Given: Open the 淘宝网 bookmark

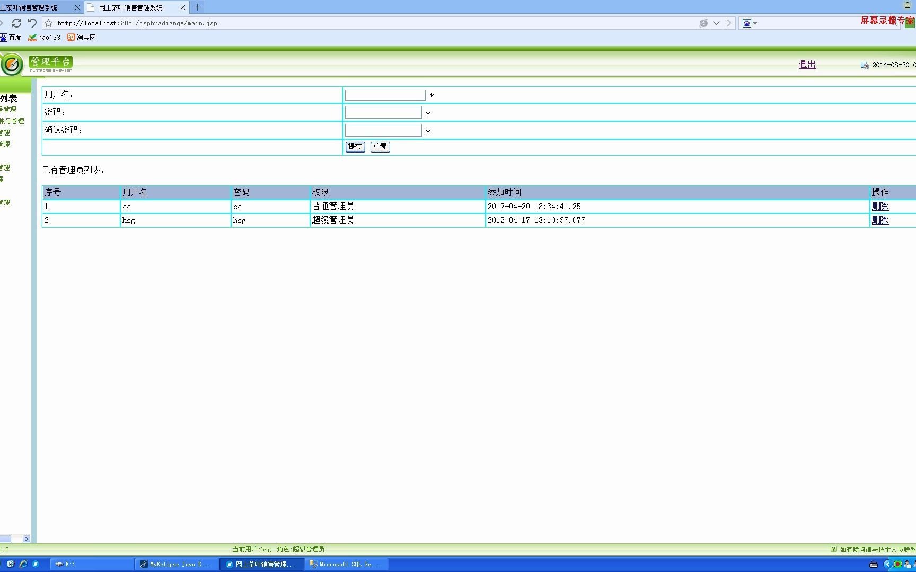Looking at the screenshot, I should click(82, 38).
